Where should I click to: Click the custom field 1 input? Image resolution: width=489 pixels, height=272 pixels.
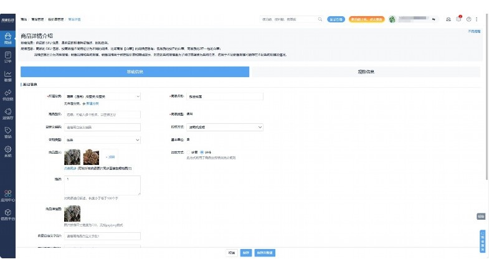(x=102, y=236)
